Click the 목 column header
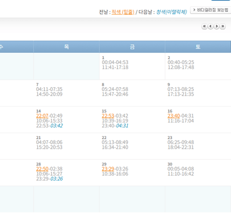The width and height of the screenshot is (231, 213). pos(66,47)
